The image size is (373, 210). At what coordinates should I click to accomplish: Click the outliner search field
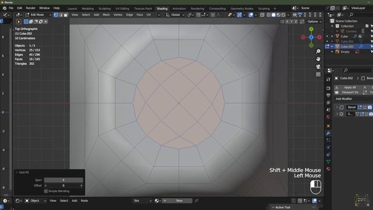tap(361, 15)
